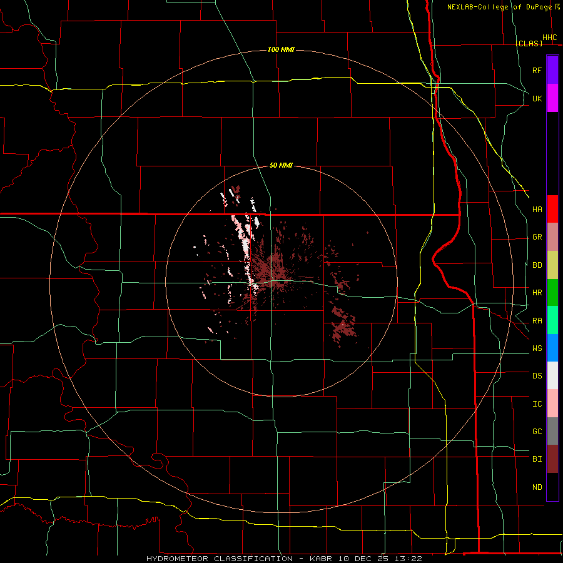Viewport: 563px width, 563px height.
Task: Click the ND legend label
Action: [537, 487]
